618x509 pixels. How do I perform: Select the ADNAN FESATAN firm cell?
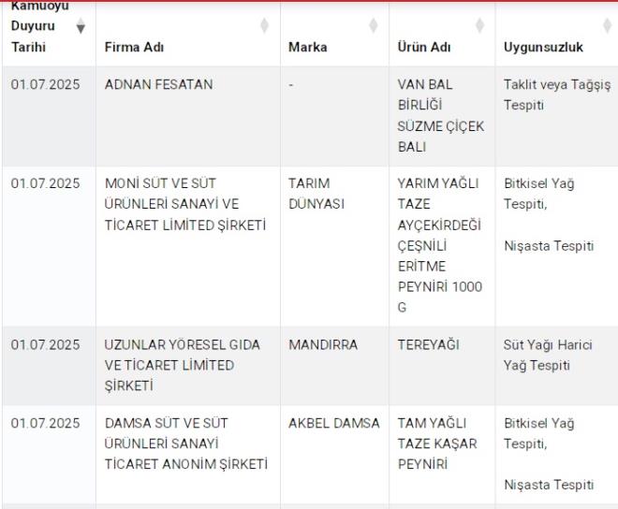(x=158, y=85)
